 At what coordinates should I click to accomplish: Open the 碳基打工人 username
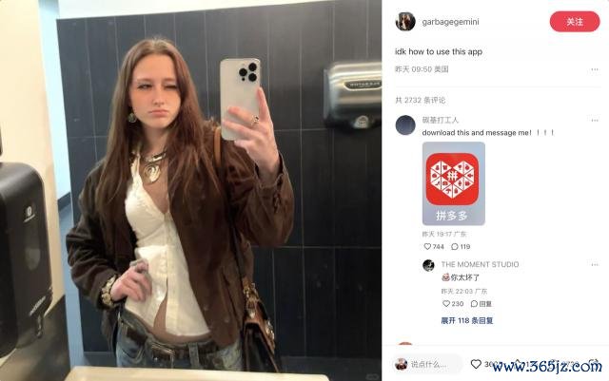coord(440,120)
